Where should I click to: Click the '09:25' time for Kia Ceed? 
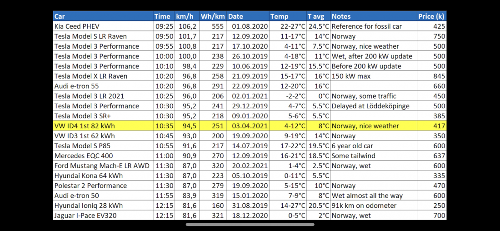tap(164, 26)
